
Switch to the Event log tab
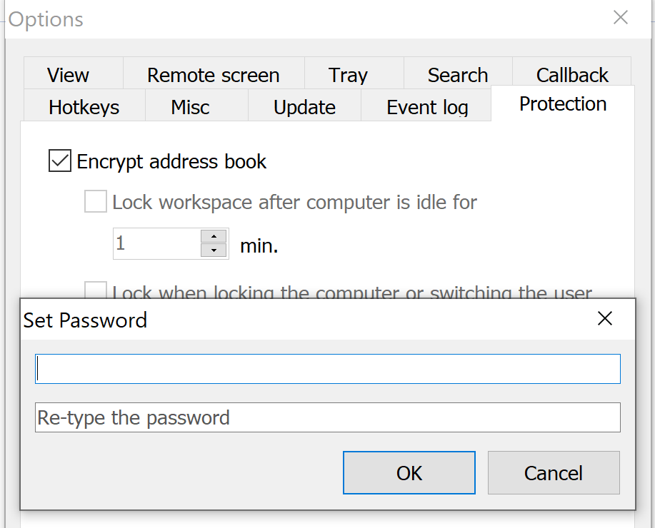pos(426,107)
